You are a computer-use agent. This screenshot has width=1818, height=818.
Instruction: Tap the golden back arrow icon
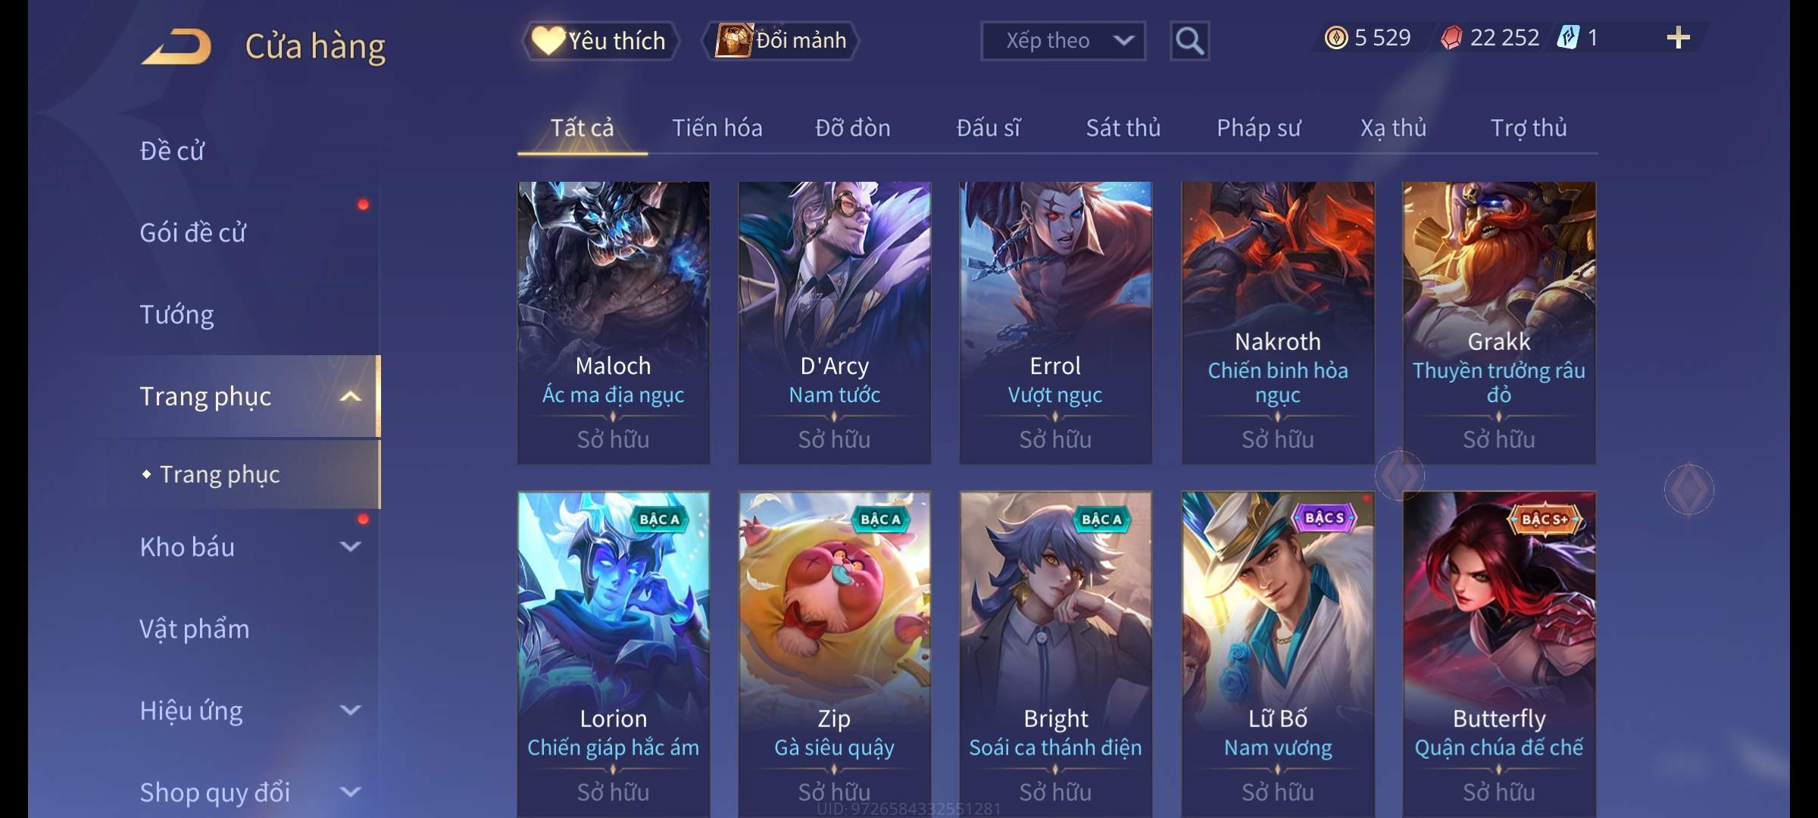pyautogui.click(x=176, y=46)
